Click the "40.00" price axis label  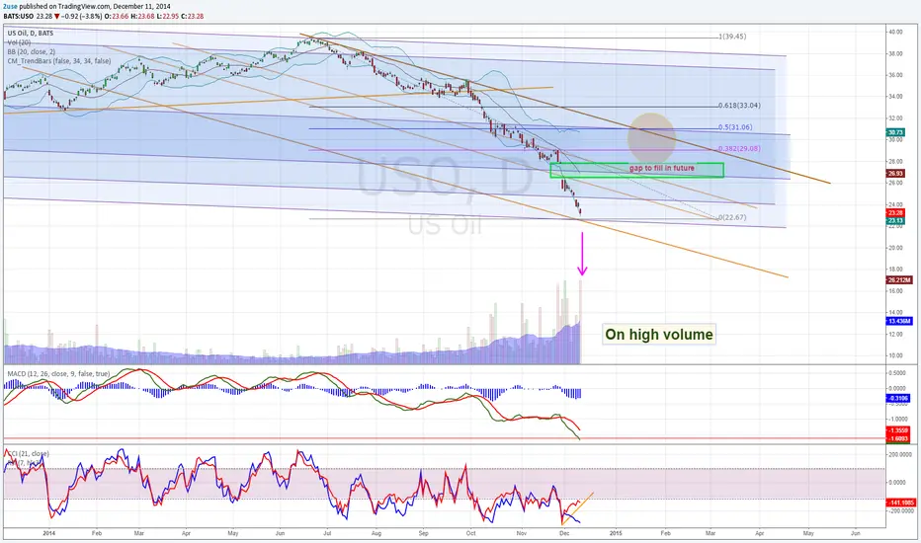click(x=895, y=32)
